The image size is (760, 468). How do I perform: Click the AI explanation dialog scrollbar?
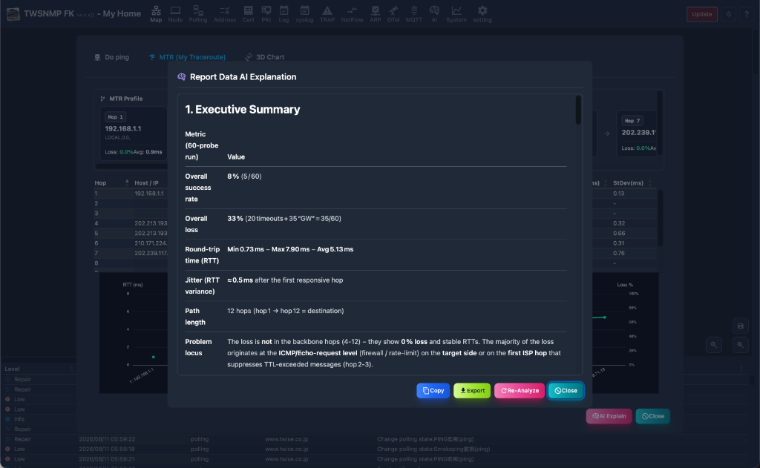click(577, 110)
